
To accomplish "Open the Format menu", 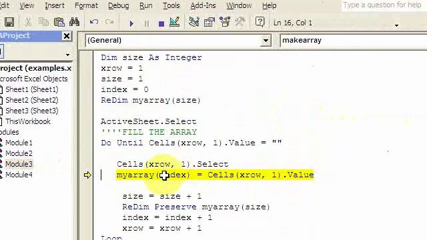I will (86, 5).
